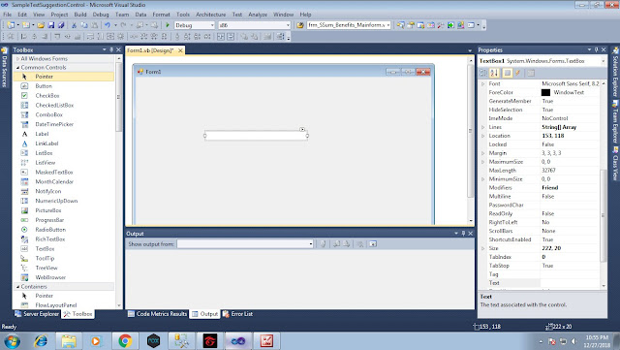Select Button control in Toolbox

point(44,86)
